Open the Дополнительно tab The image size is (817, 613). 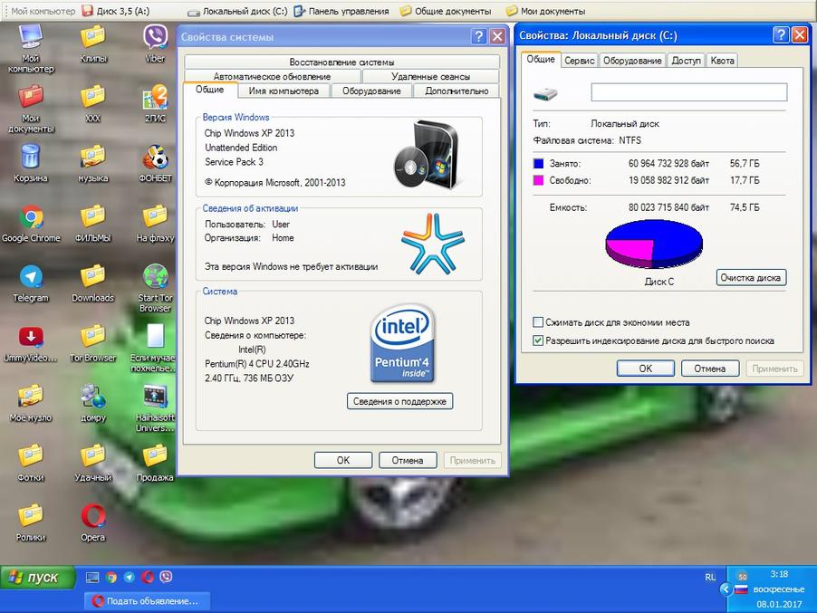457,91
